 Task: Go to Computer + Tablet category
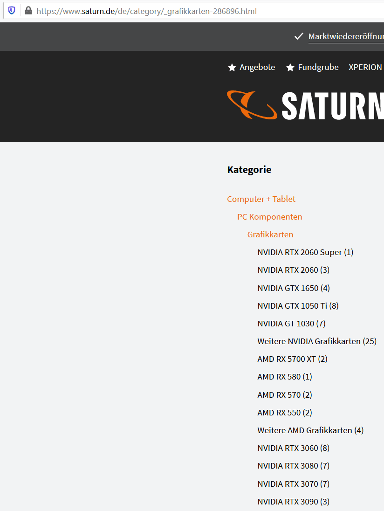[x=261, y=199]
